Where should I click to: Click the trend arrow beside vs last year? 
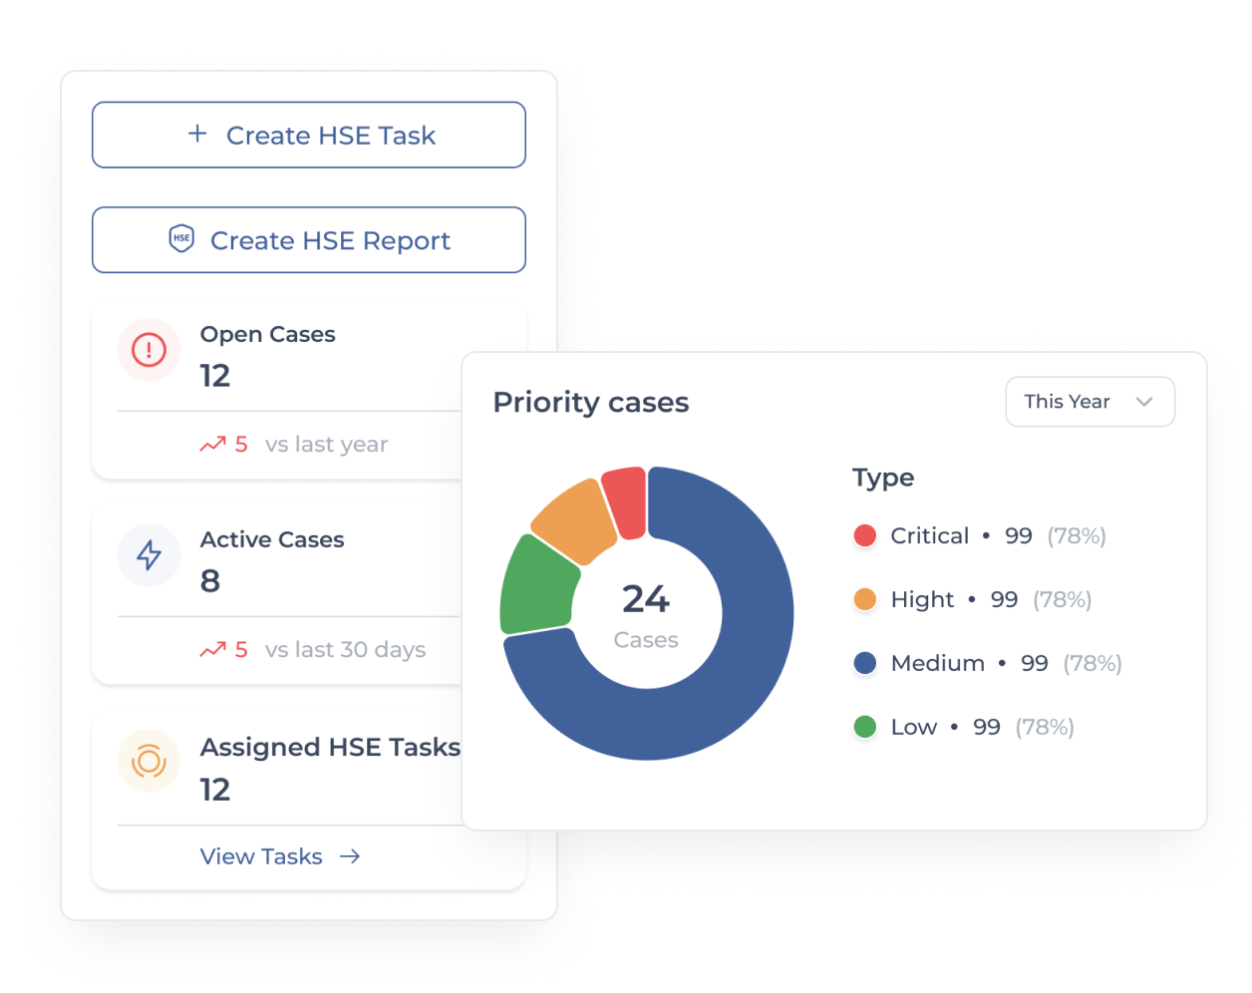click(x=212, y=445)
